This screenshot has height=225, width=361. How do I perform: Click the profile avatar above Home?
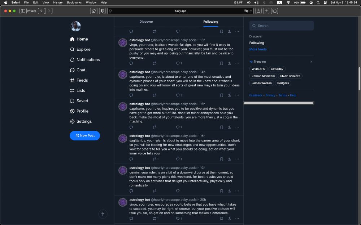point(75,26)
